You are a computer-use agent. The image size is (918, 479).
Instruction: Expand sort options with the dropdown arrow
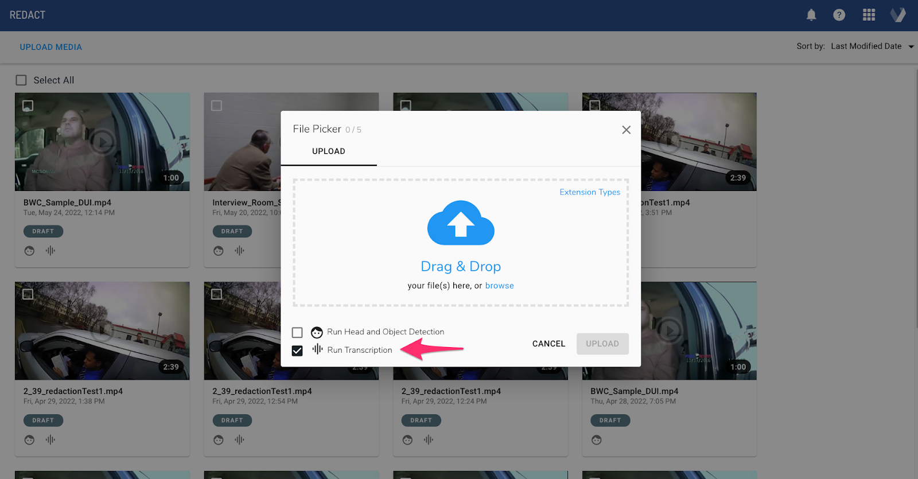[911, 47]
